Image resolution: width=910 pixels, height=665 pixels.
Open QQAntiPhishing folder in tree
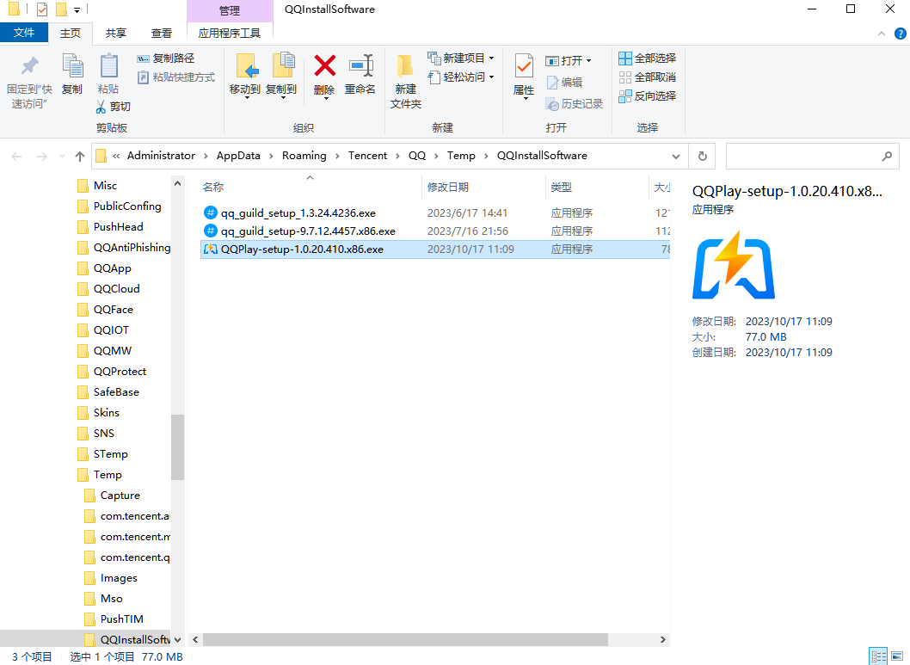(124, 248)
